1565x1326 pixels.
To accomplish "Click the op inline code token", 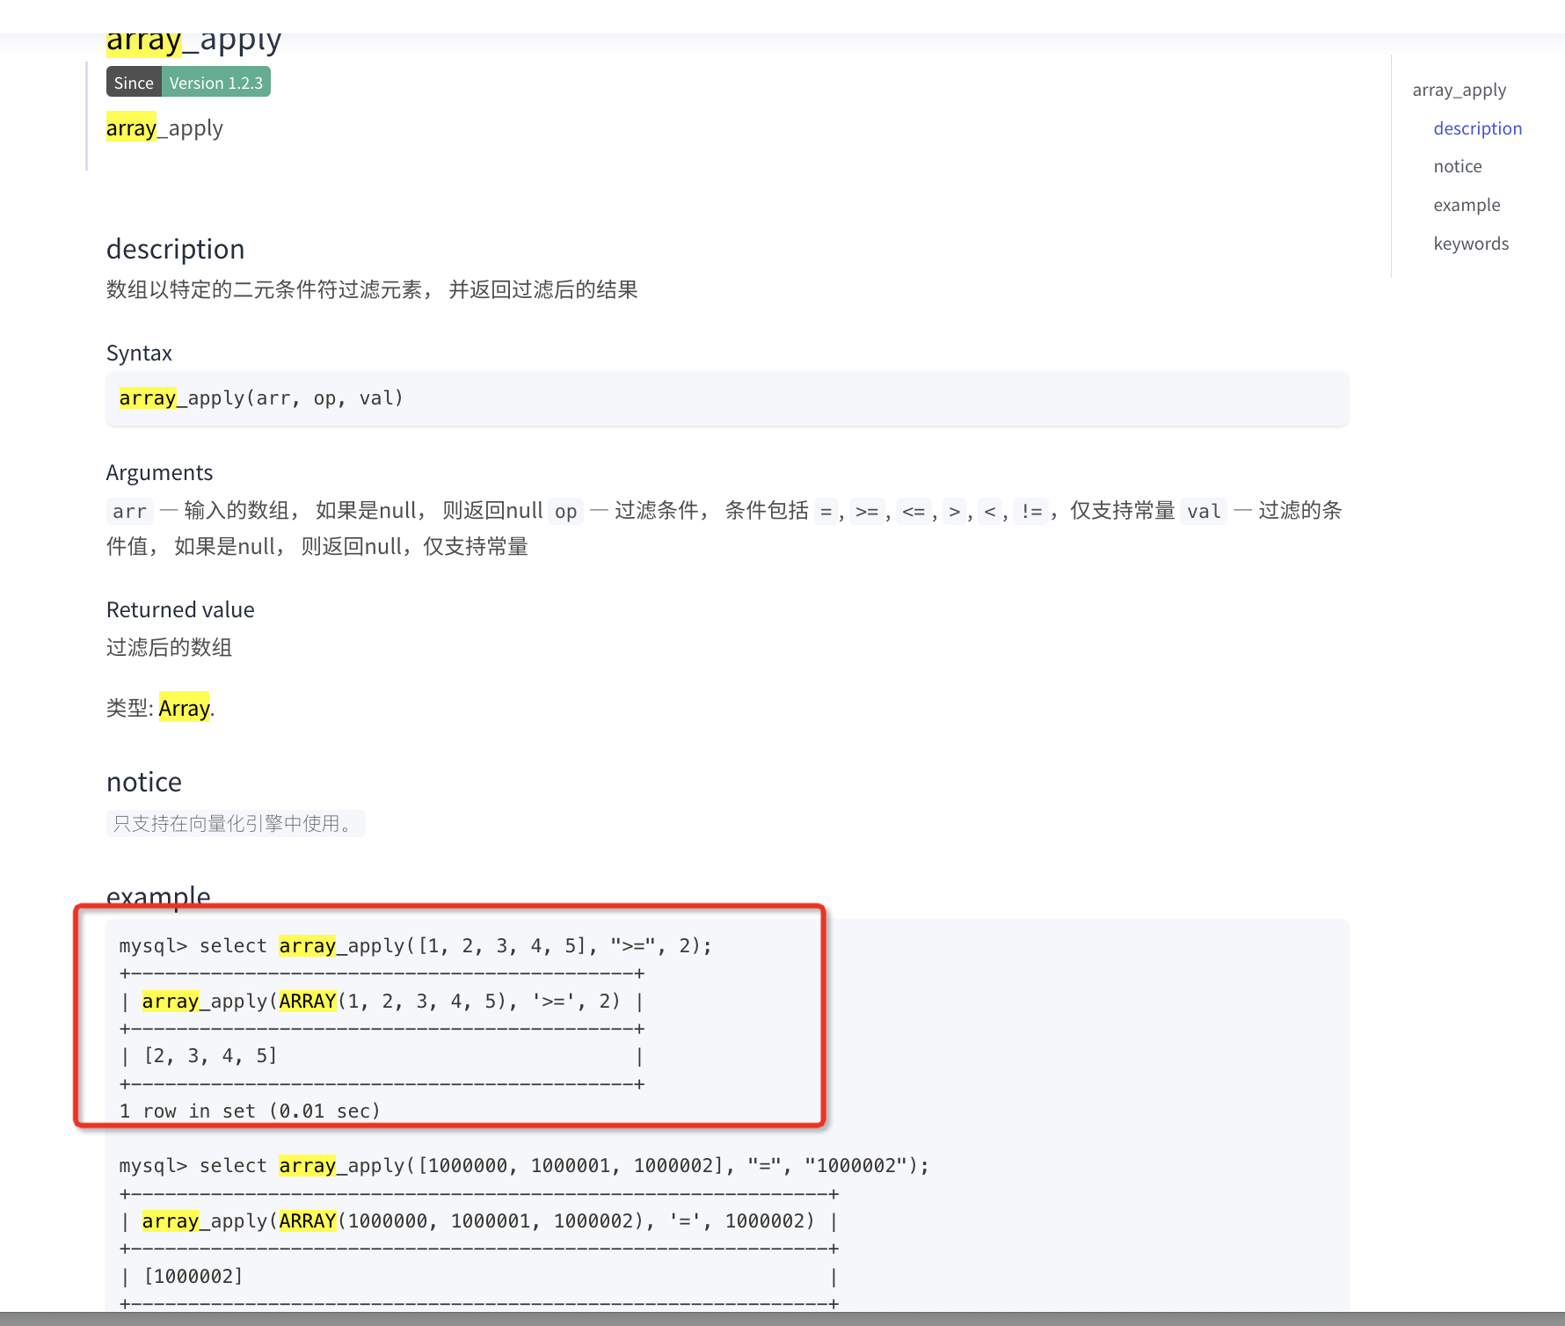I will (x=566, y=510).
